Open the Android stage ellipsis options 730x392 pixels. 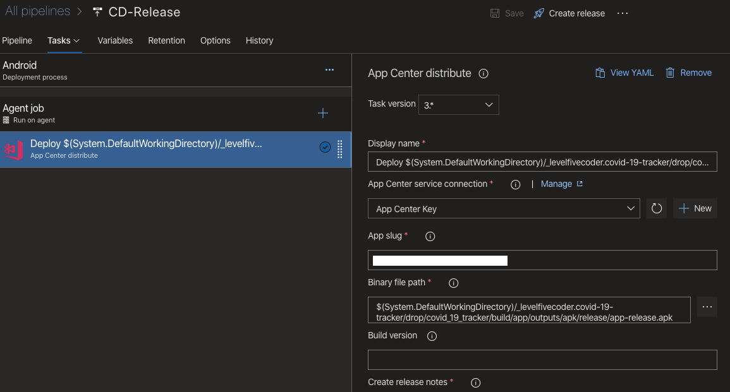pyautogui.click(x=330, y=69)
